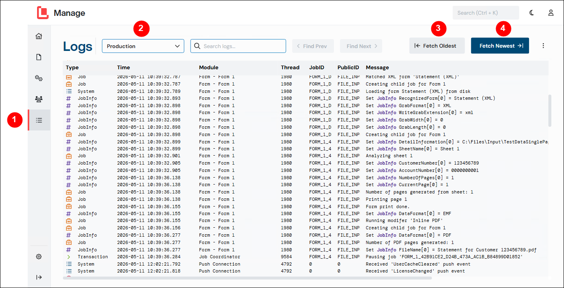Open the users group icon in the sidebar
The height and width of the screenshot is (288, 564).
click(39, 99)
